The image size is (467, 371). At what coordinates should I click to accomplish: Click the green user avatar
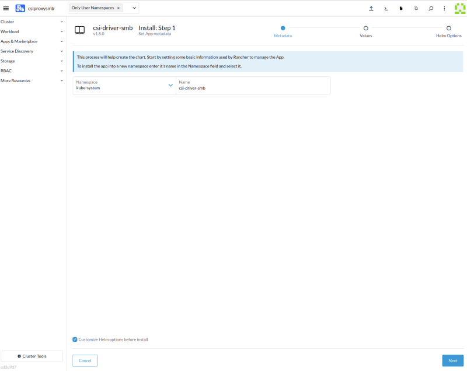click(460, 8)
